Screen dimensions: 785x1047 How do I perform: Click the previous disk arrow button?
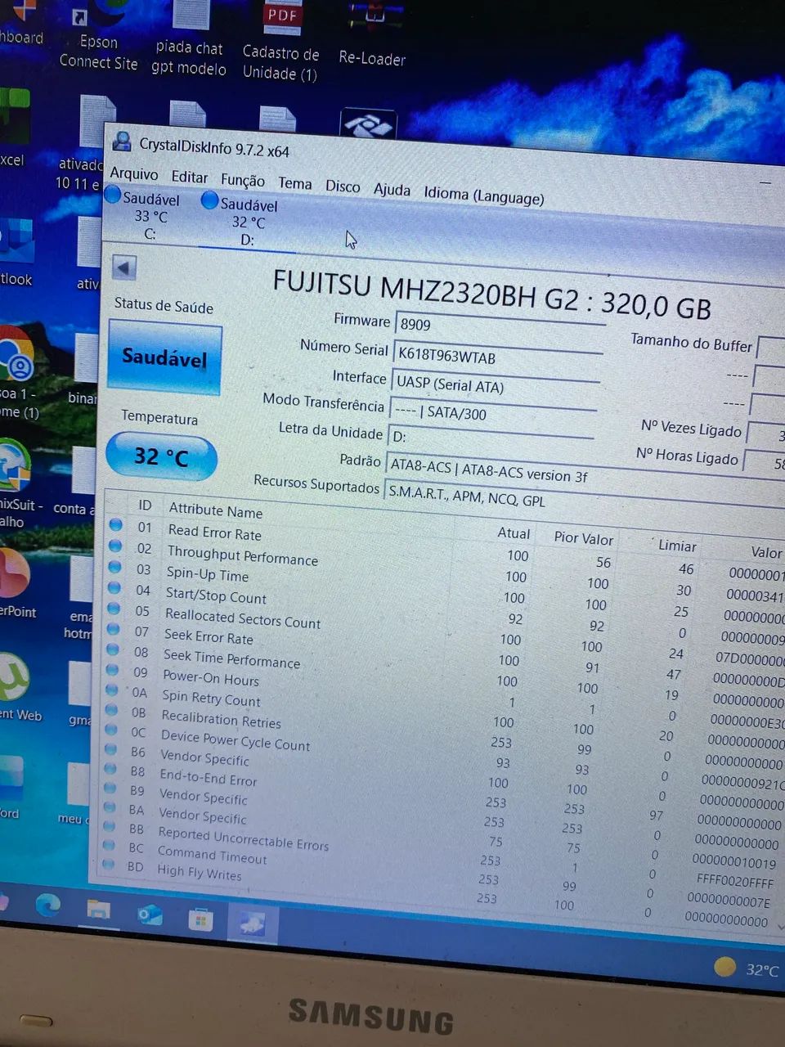tap(124, 267)
